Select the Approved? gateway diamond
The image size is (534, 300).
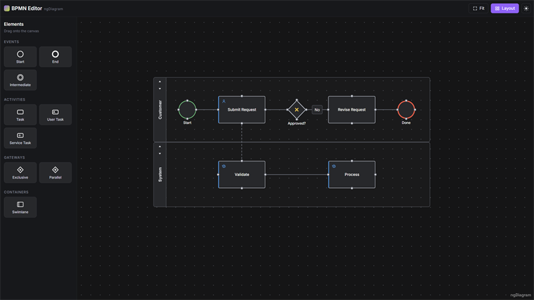pos(296,109)
